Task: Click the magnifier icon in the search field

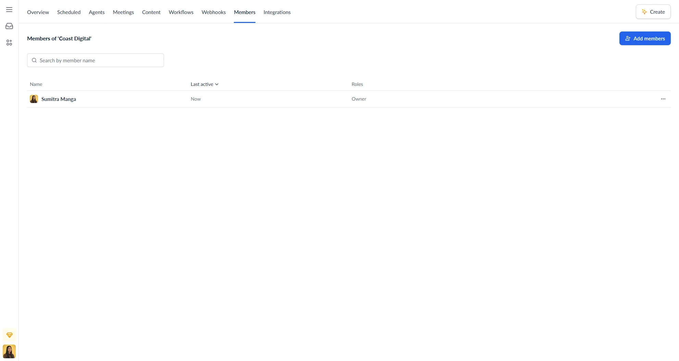Action: tap(34, 60)
